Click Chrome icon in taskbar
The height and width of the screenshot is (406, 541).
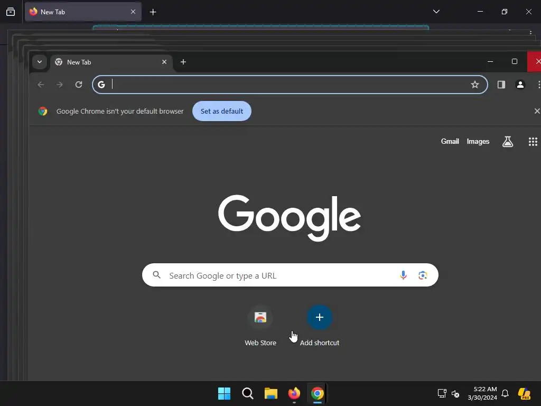318,393
